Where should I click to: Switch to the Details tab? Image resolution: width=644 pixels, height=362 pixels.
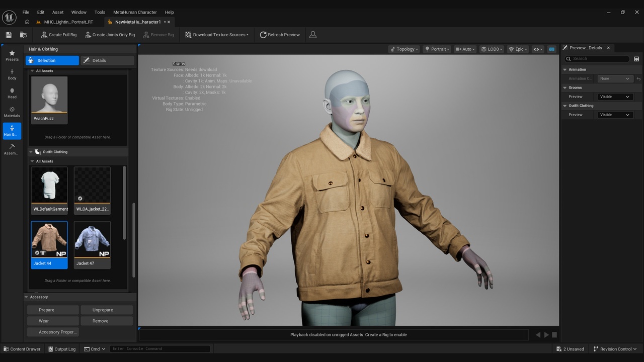pyautogui.click(x=108, y=60)
